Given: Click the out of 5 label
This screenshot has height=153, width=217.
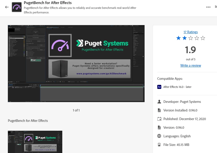Looking at the screenshot, I should tap(191, 59).
